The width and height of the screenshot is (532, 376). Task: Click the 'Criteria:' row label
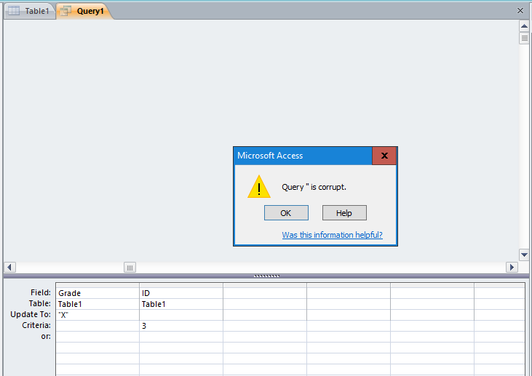[36, 325]
